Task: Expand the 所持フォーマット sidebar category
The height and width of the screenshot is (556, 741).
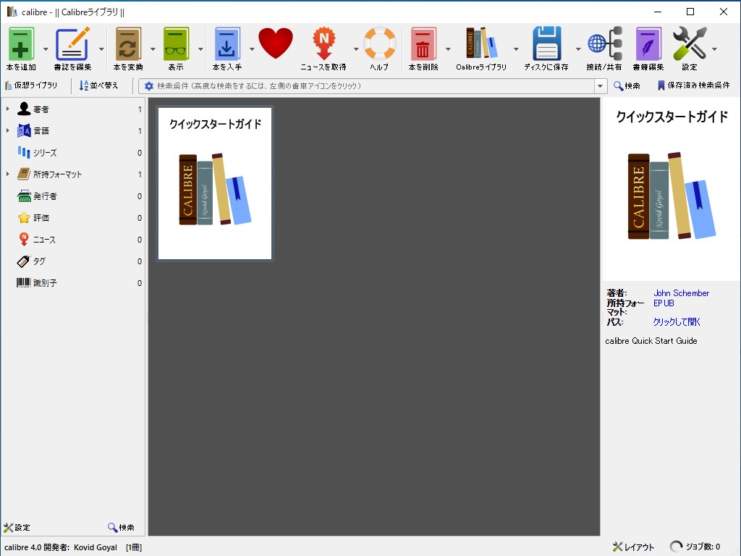Action: coord(7,174)
